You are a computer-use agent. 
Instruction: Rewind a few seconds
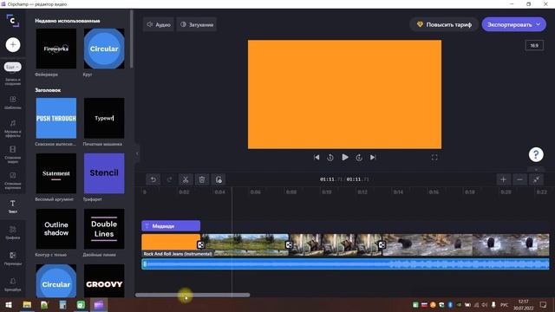[x=330, y=158]
